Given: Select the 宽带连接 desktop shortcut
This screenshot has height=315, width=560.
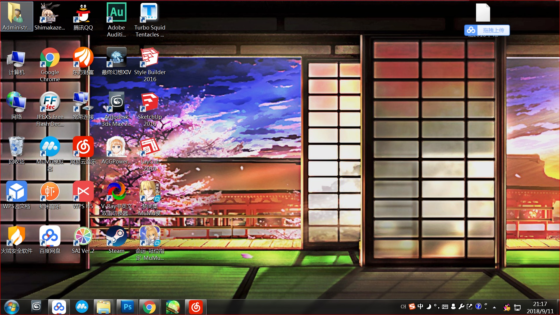Looking at the screenshot, I should click(83, 106).
